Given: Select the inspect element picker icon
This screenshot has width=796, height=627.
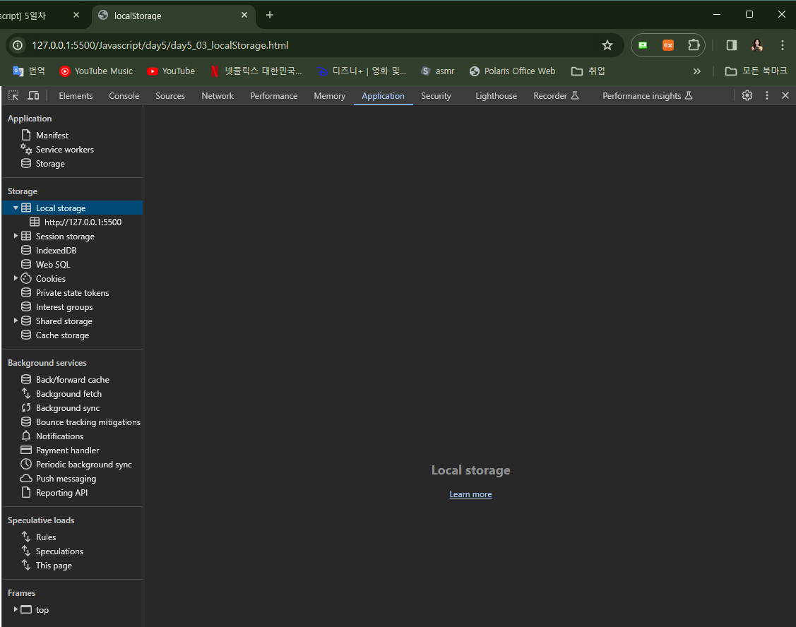Looking at the screenshot, I should pyautogui.click(x=13, y=95).
